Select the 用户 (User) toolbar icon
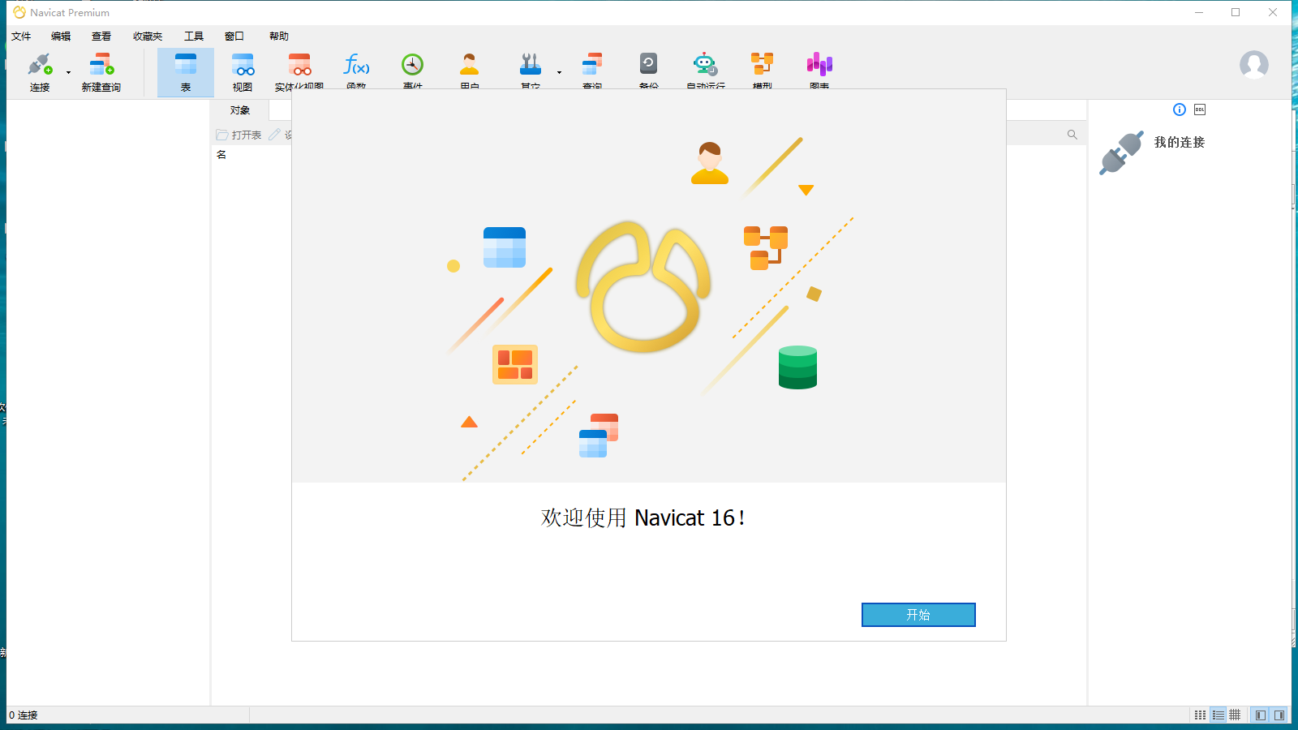Image resolution: width=1298 pixels, height=730 pixels. 470,65
